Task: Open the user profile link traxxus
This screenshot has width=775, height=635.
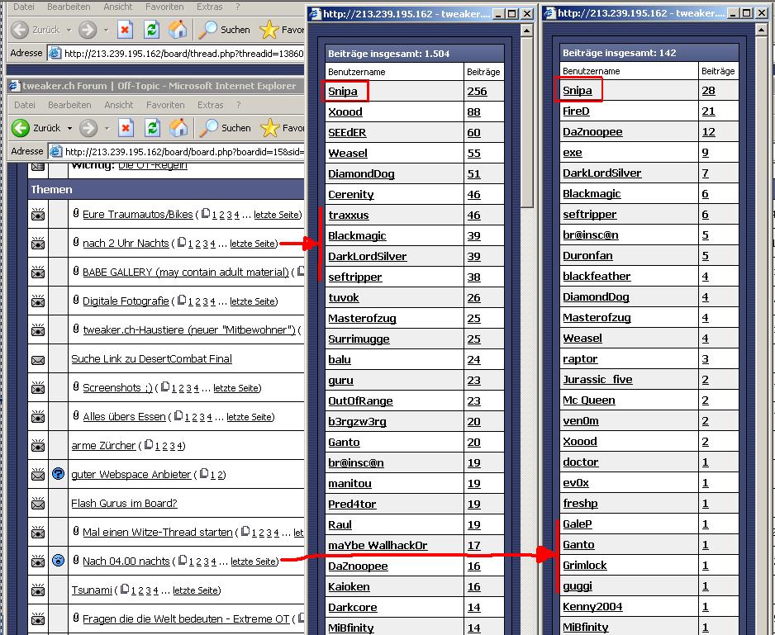Action: point(348,216)
